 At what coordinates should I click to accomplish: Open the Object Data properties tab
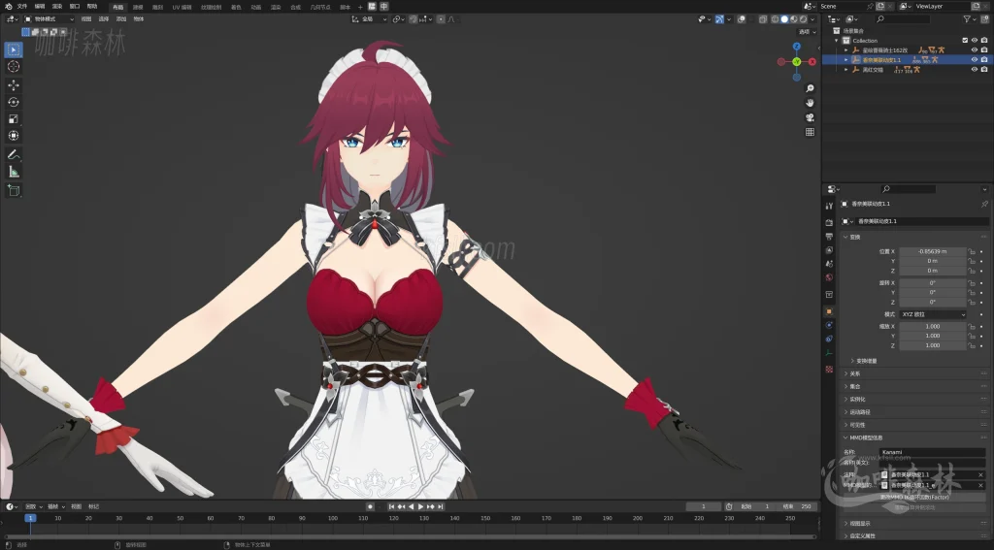[829, 353]
